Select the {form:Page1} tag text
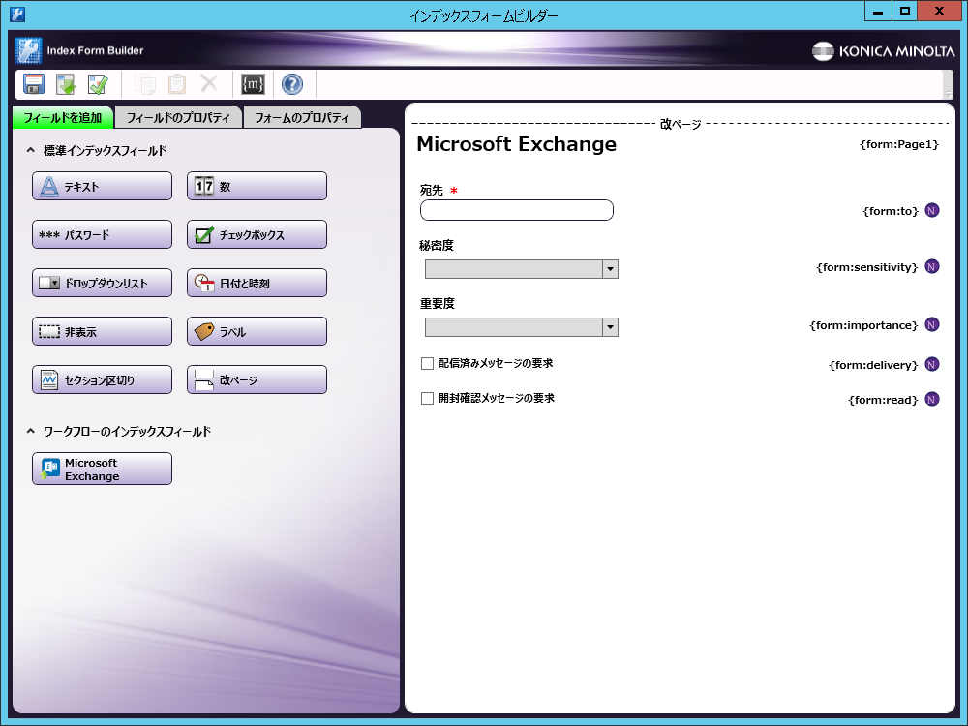The width and height of the screenshot is (968, 726). click(x=899, y=144)
